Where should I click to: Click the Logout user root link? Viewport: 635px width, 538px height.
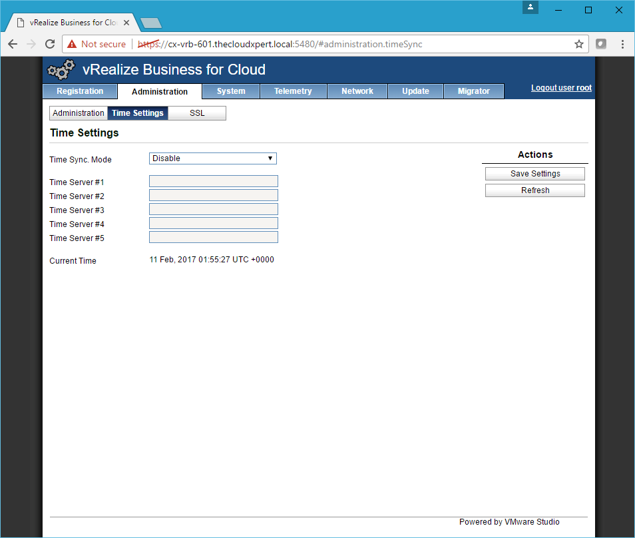(x=561, y=88)
